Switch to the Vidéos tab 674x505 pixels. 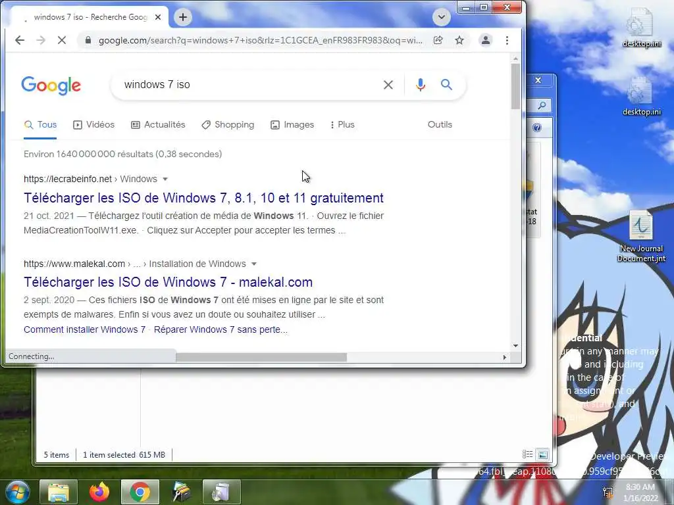(x=93, y=124)
